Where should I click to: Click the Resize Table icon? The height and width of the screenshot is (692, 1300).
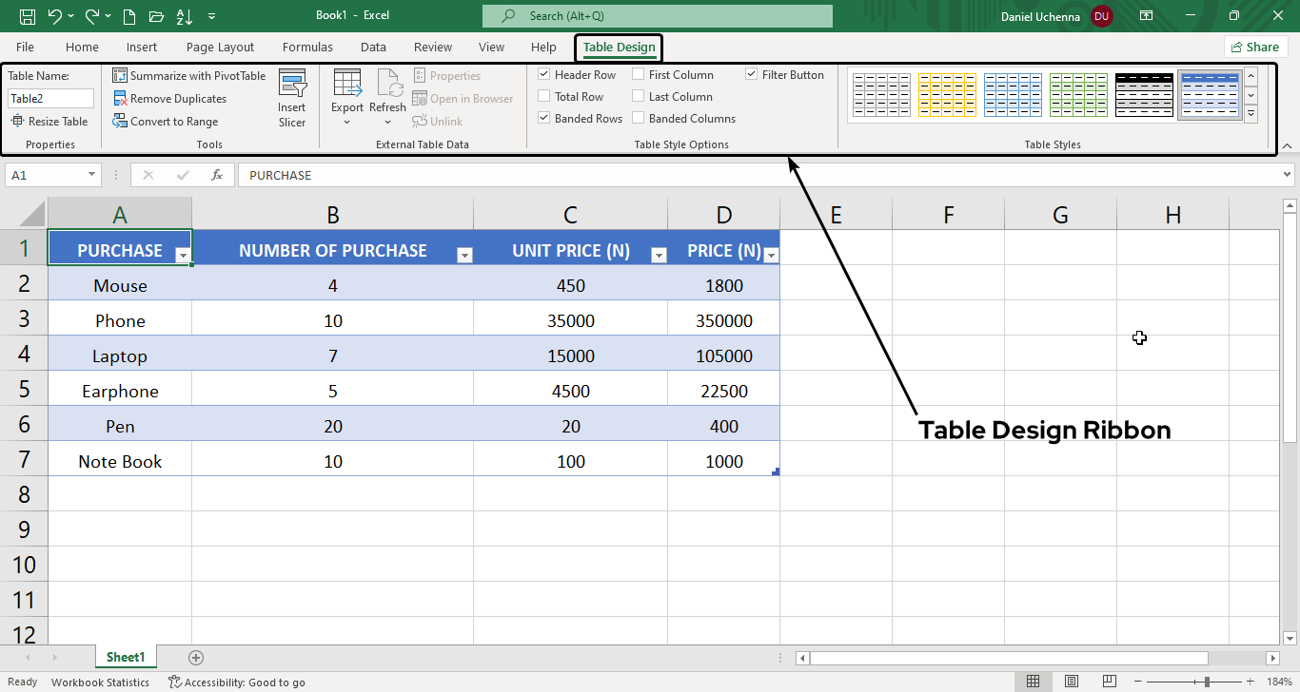pos(49,121)
